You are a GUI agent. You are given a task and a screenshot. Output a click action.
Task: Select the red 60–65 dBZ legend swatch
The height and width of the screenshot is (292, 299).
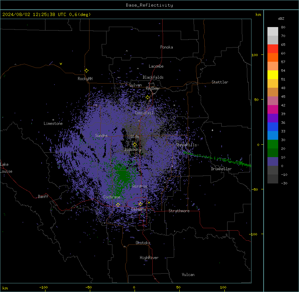273,49
